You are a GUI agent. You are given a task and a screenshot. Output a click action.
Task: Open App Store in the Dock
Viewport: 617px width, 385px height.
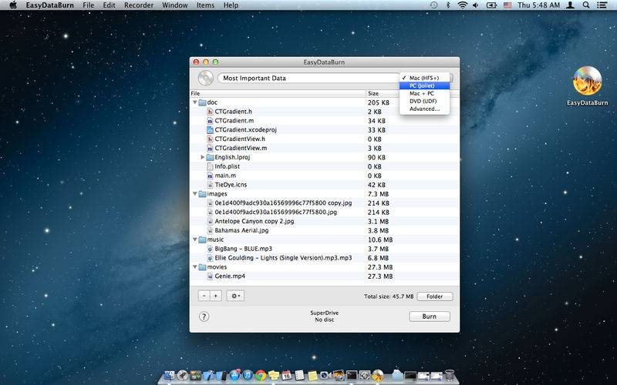[x=235, y=375]
